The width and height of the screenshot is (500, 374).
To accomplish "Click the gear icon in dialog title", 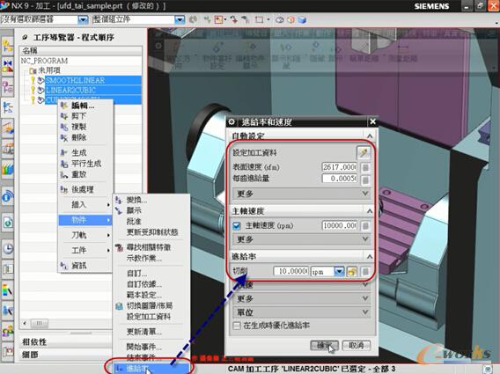I will coord(232,121).
